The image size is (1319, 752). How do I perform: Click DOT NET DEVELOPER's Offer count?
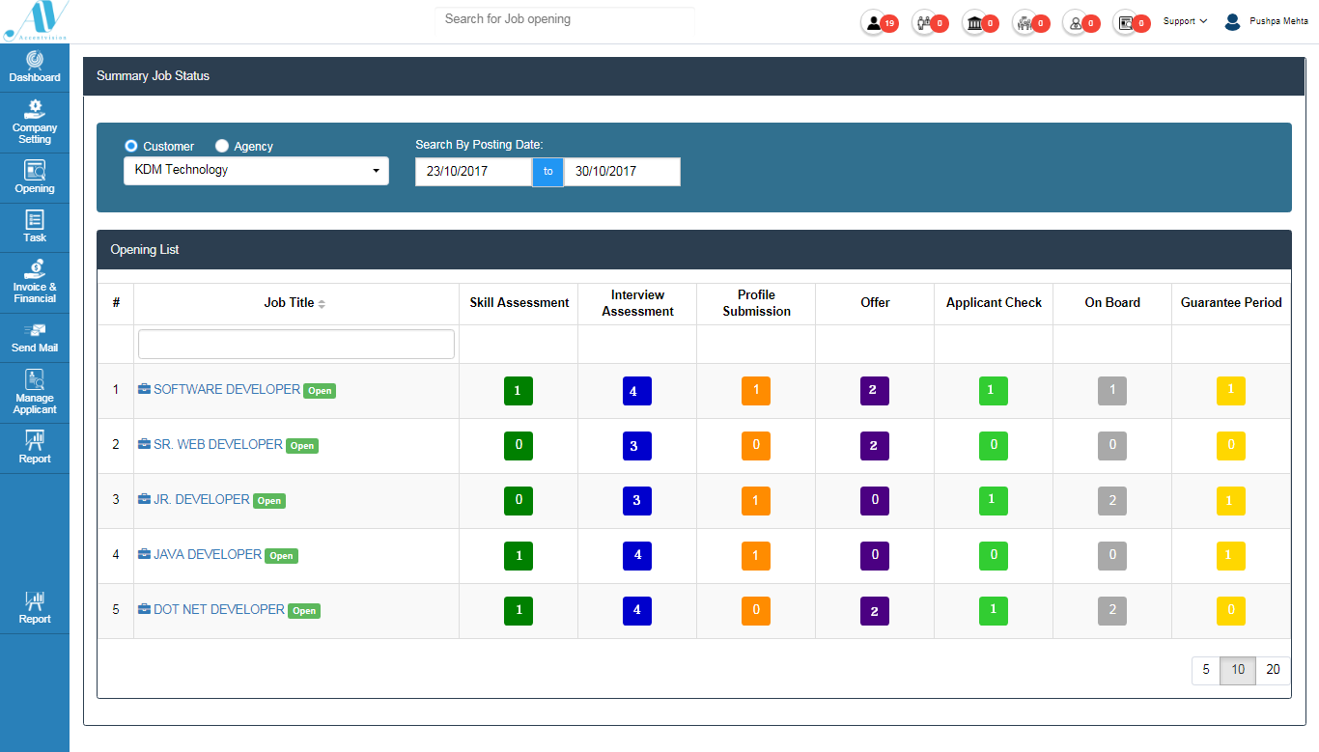tap(875, 611)
